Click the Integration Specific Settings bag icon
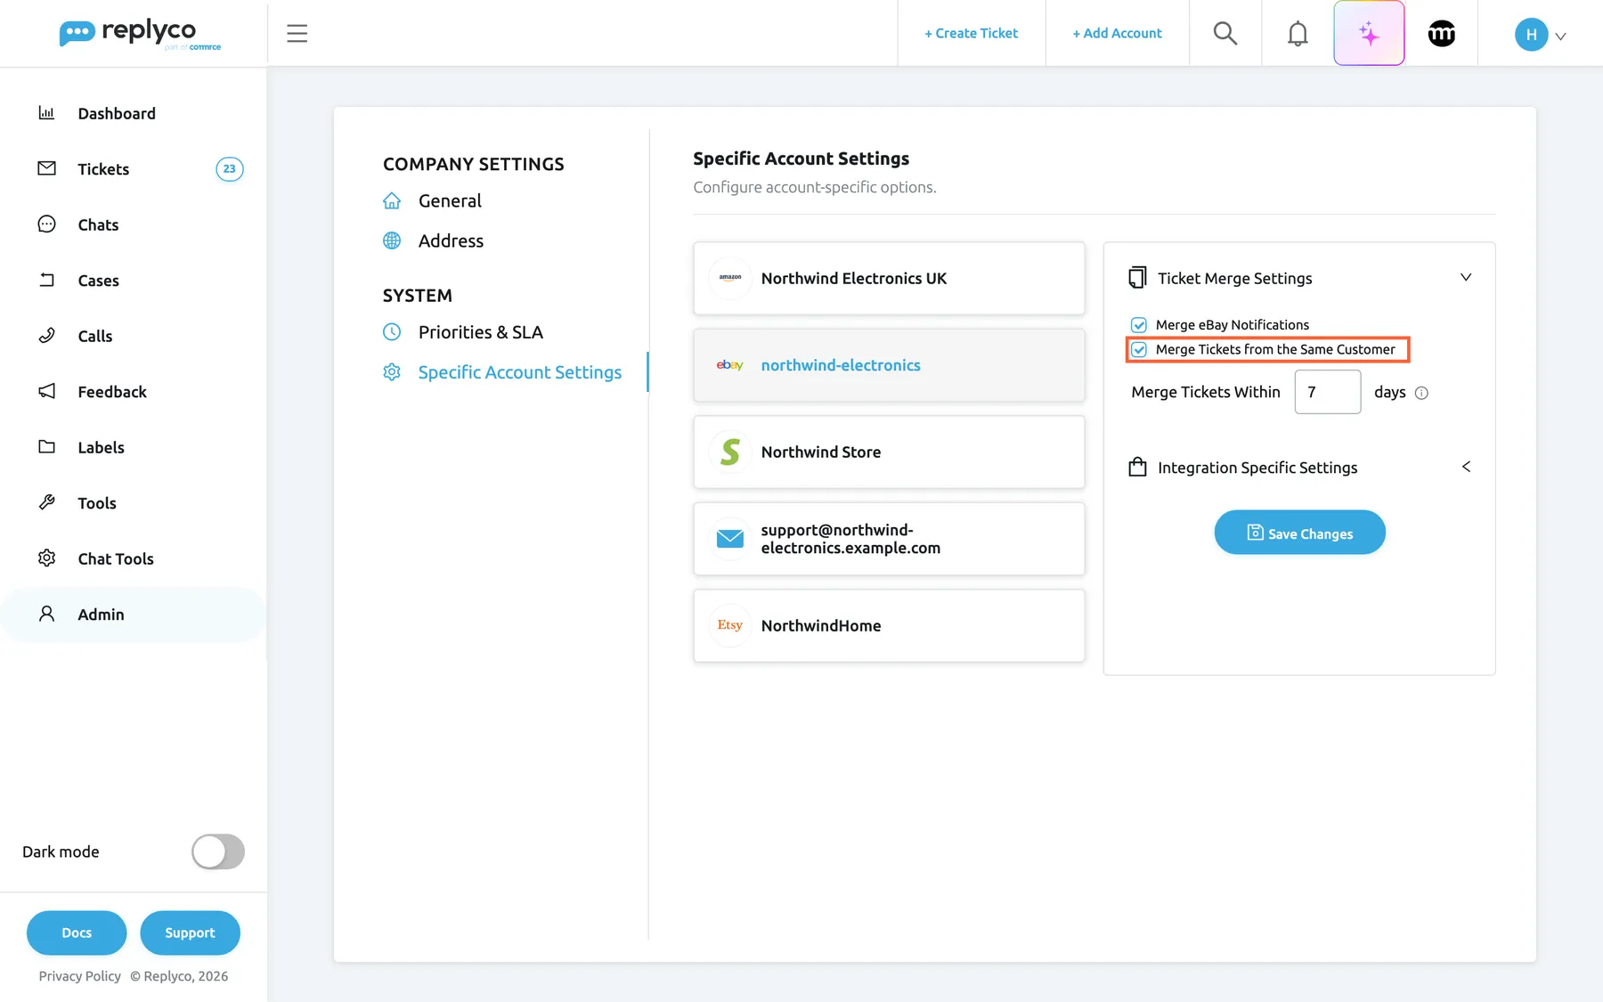Image resolution: width=1603 pixels, height=1002 pixels. (1137, 468)
